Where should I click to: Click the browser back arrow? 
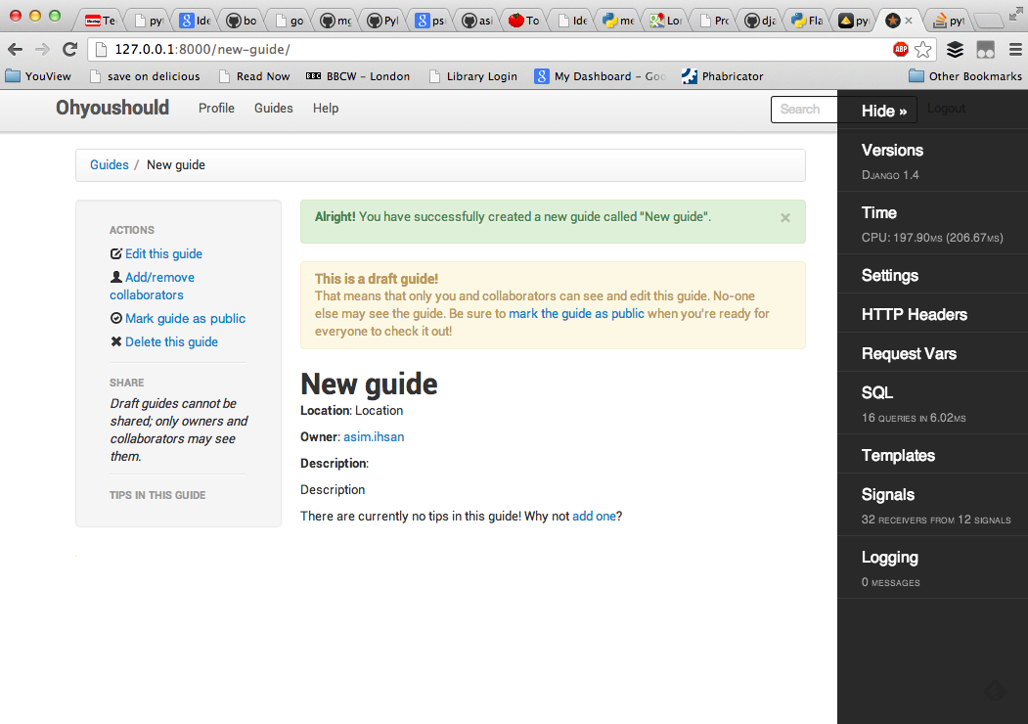[x=15, y=49]
